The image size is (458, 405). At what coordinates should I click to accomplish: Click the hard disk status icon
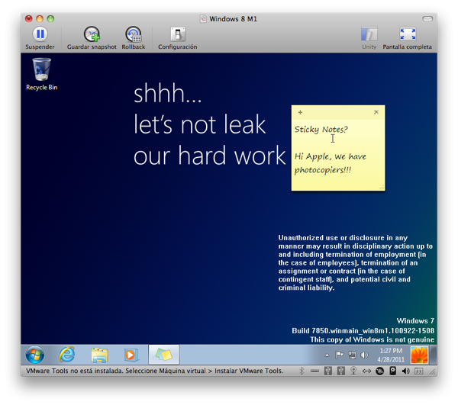pyautogui.click(x=393, y=371)
